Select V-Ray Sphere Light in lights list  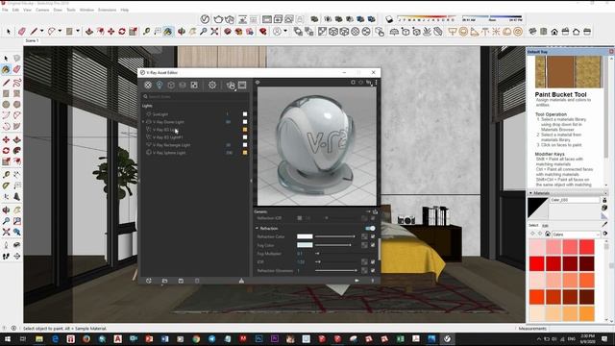point(169,153)
